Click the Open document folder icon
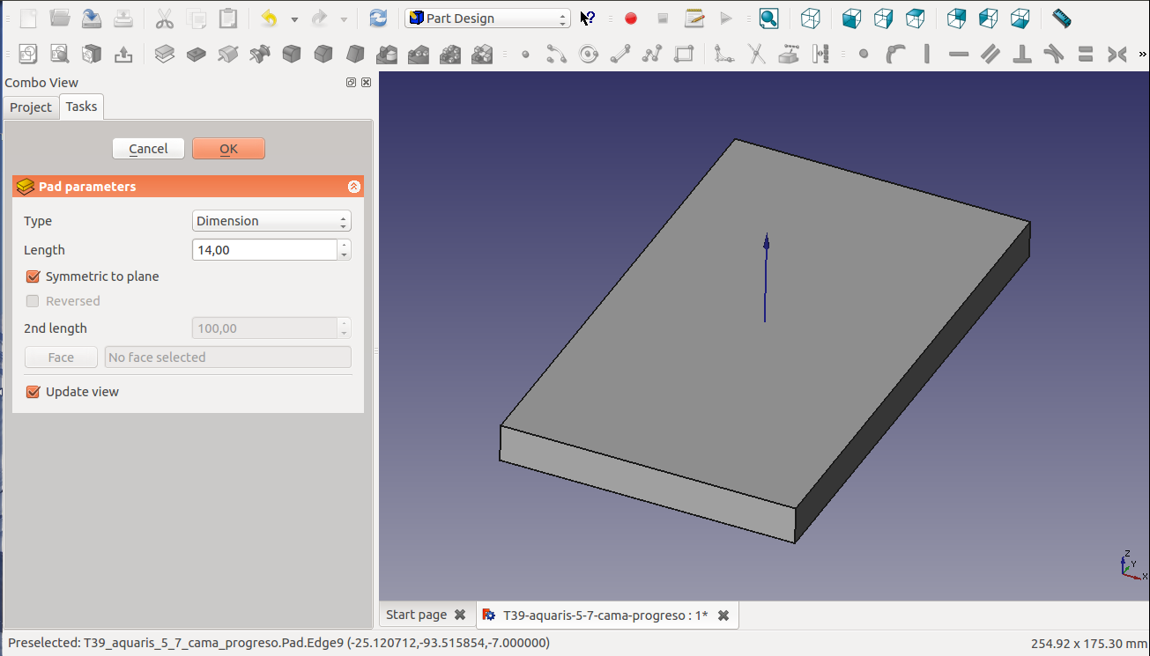Viewport: 1150px width, 656px height. click(60, 18)
